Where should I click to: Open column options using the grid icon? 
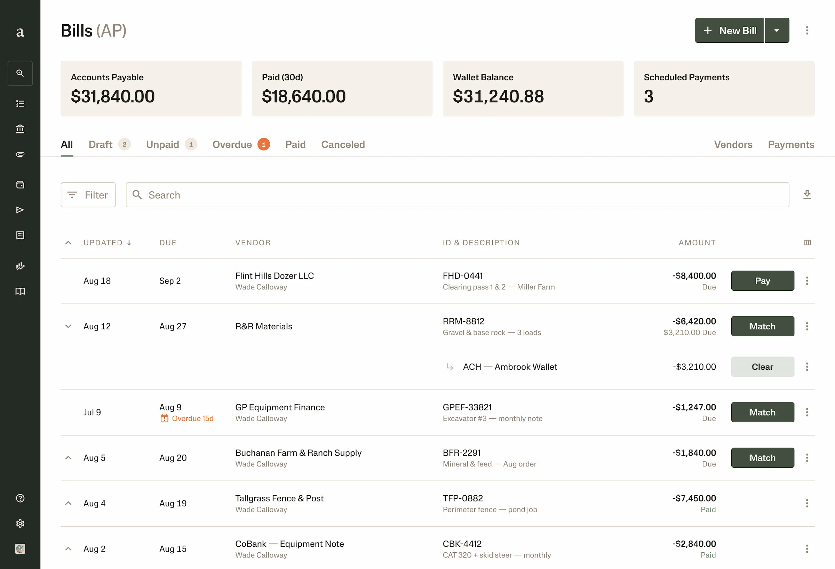[807, 242]
